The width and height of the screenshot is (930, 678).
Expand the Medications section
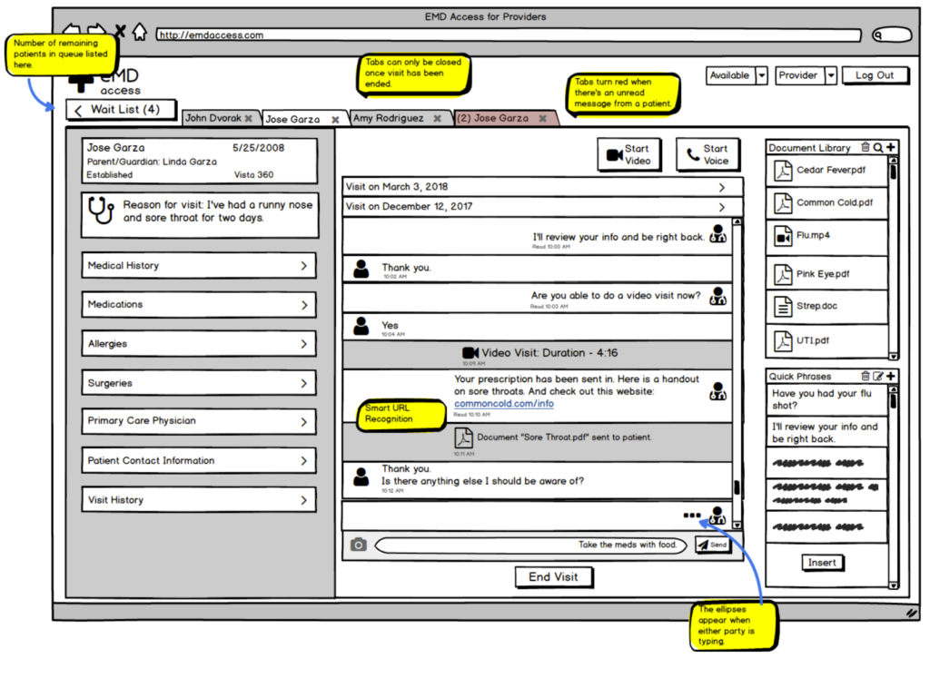tap(199, 305)
